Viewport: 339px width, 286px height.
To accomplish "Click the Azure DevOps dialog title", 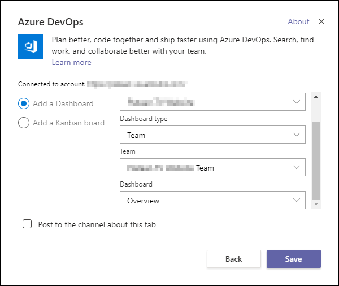I will (51, 22).
